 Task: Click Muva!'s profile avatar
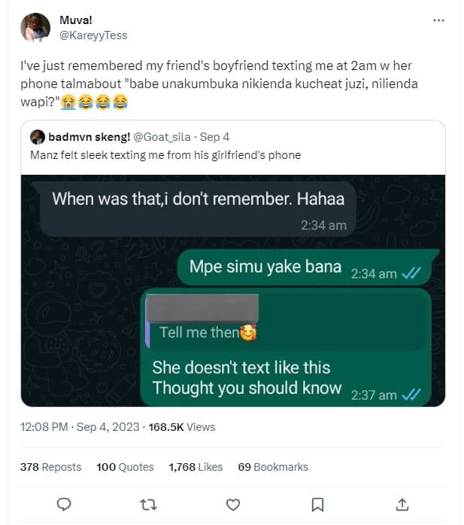(x=35, y=28)
